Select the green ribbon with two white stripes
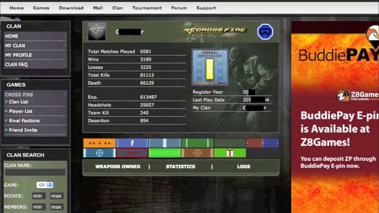Screen dimensions: 379x213 point(197,143)
